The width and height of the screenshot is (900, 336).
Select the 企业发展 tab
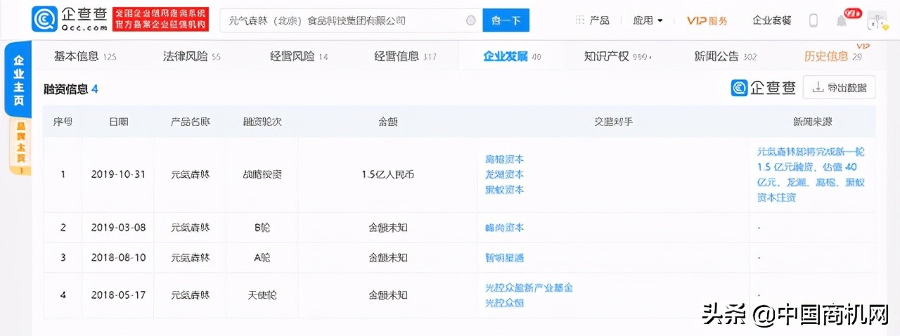click(x=511, y=56)
